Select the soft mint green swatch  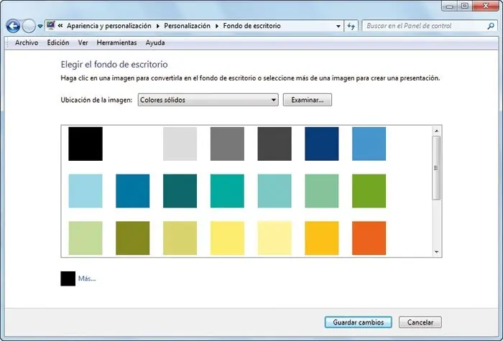point(322,191)
